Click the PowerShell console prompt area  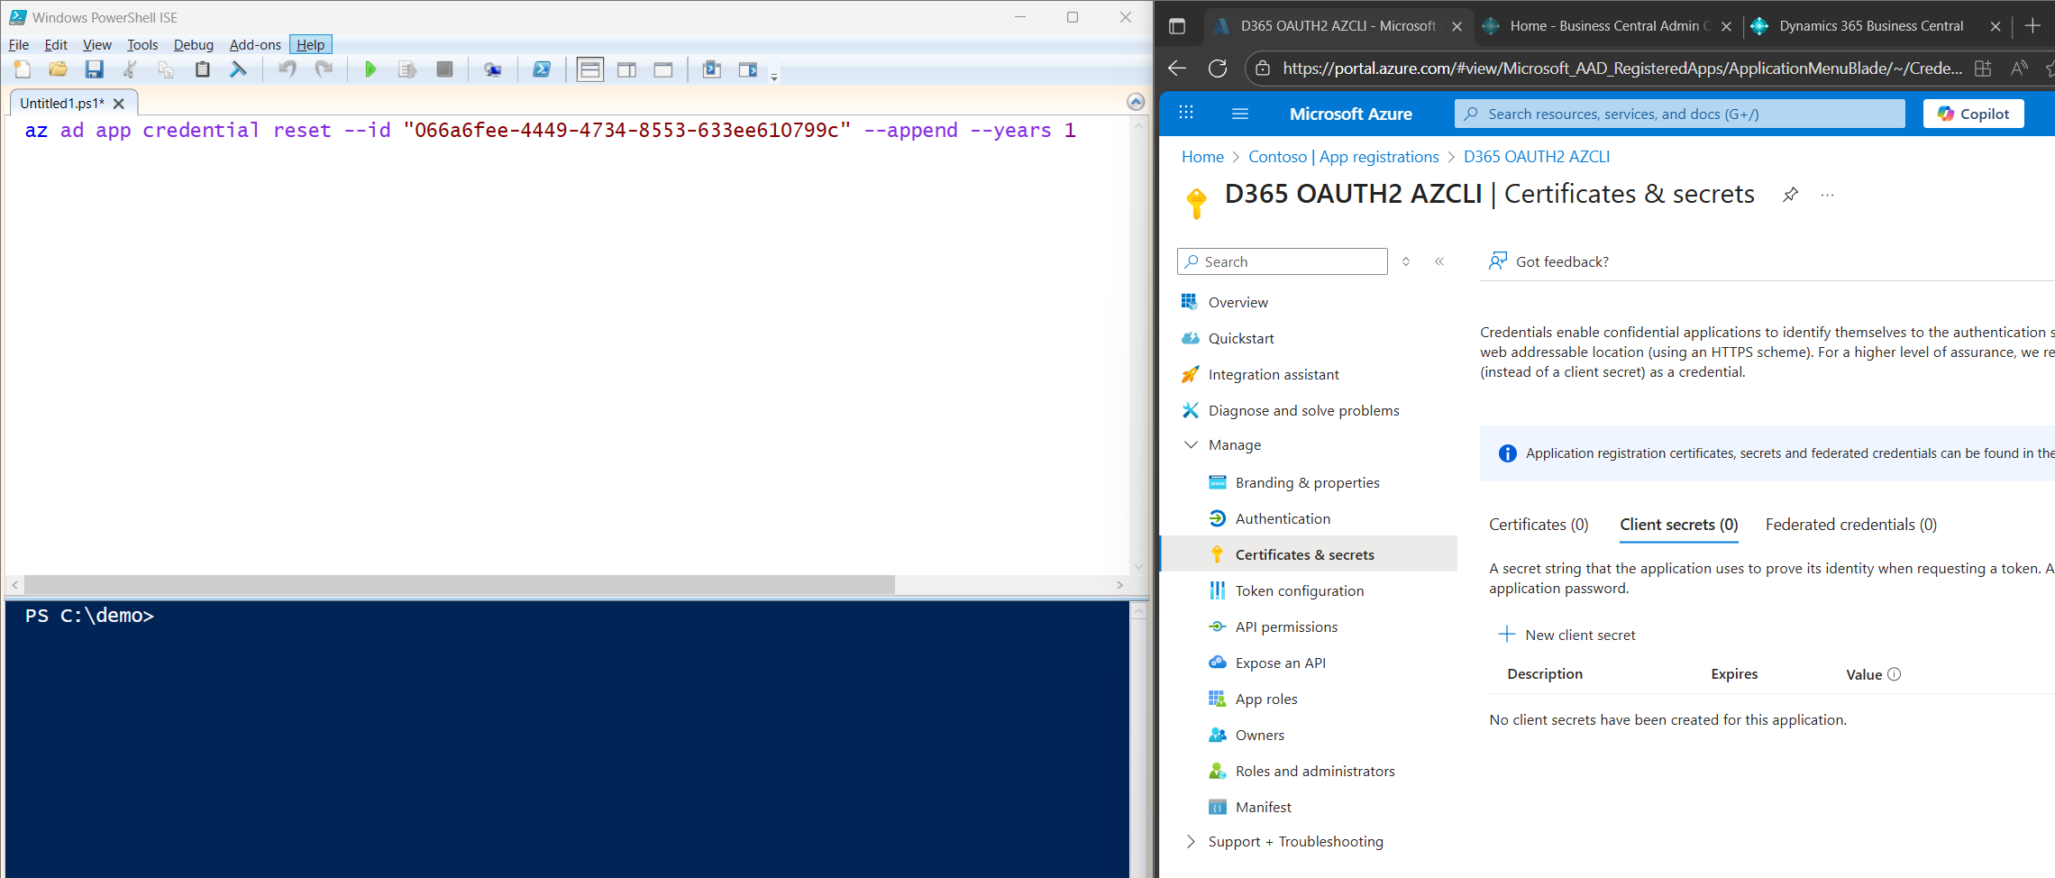pyautogui.click(x=566, y=739)
